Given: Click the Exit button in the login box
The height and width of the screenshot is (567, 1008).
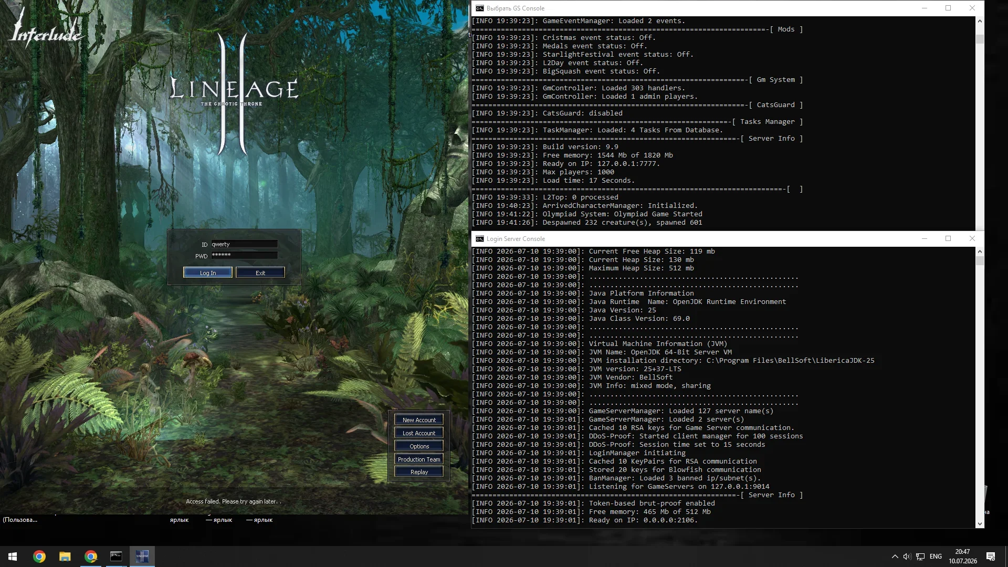Looking at the screenshot, I should (x=260, y=272).
